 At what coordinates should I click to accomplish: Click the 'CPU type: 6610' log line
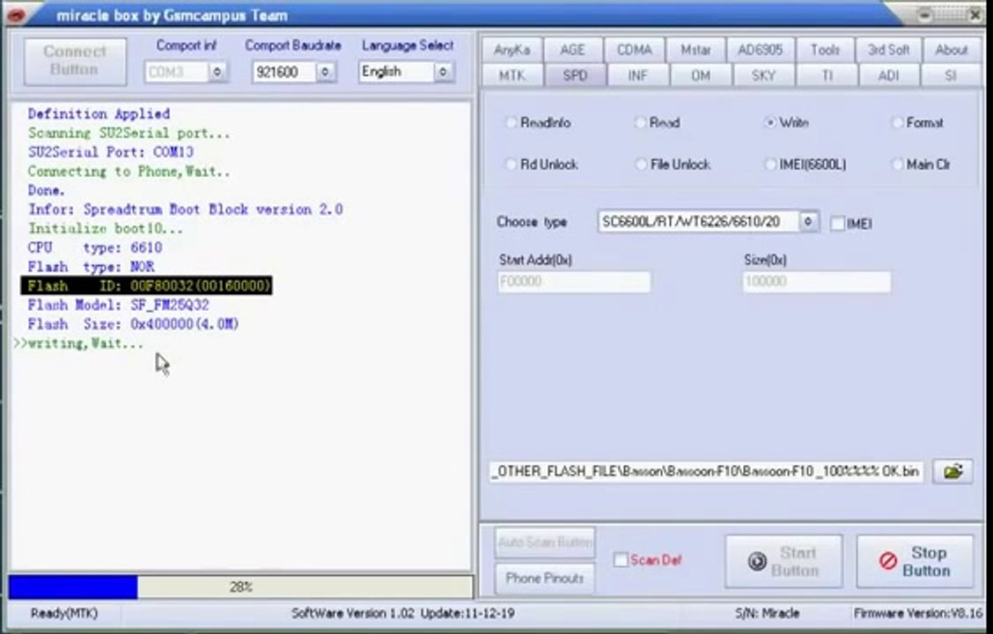pyautogui.click(x=95, y=247)
